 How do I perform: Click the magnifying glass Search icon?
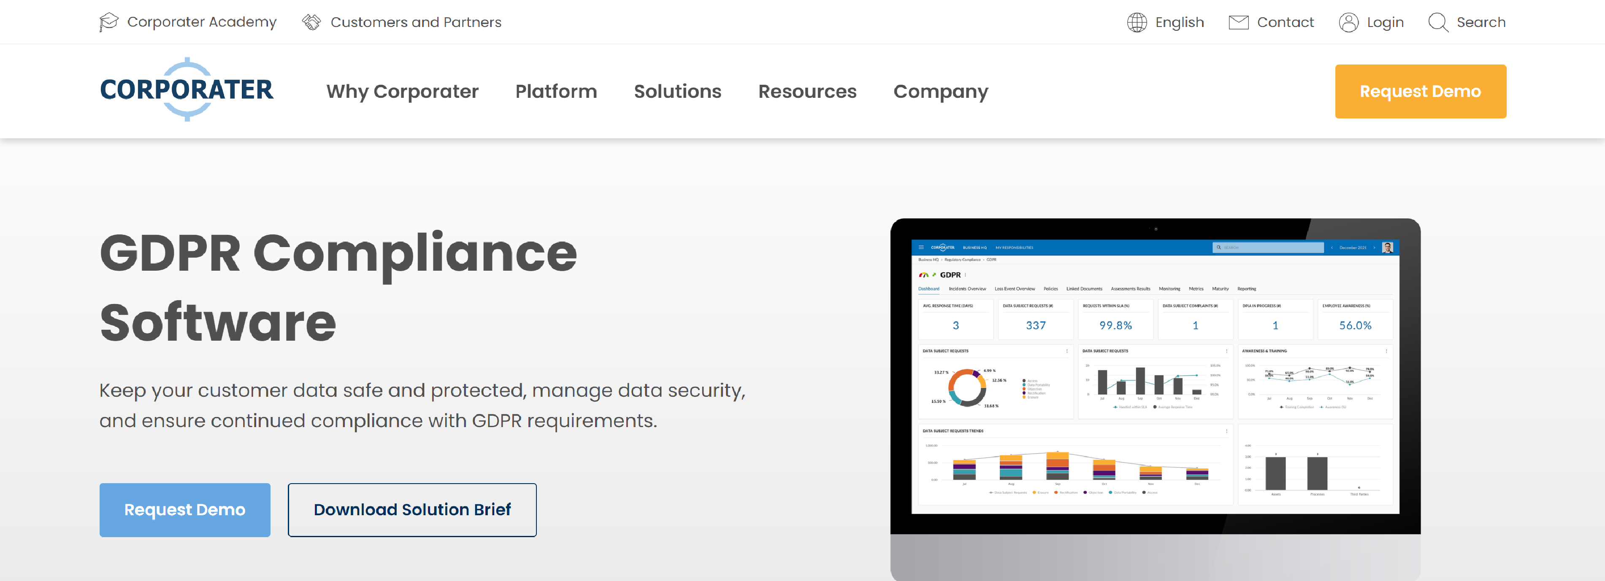[x=1438, y=22]
